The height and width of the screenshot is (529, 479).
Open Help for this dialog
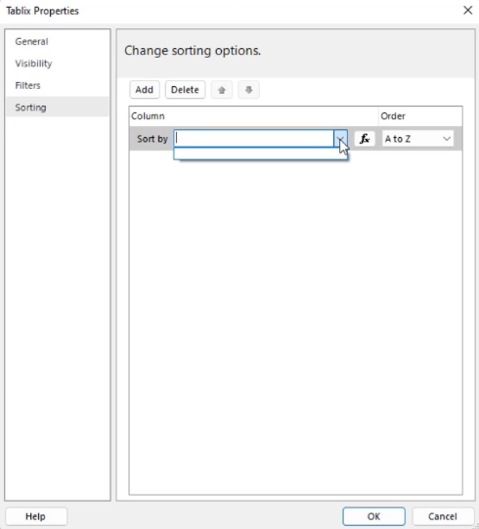tap(36, 516)
